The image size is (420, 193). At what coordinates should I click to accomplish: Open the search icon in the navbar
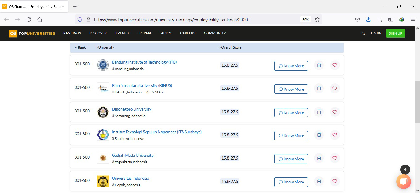tap(363, 33)
